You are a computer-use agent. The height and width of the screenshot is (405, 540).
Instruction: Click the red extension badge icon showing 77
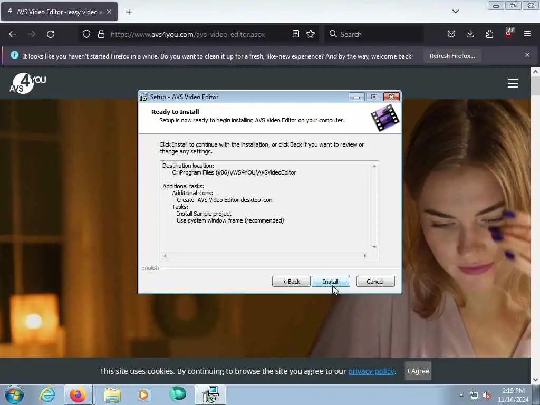pyautogui.click(x=509, y=33)
